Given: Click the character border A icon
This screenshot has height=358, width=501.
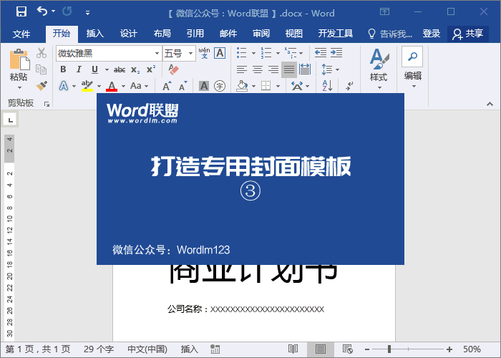Looking at the screenshot, I should pyautogui.click(x=220, y=53).
